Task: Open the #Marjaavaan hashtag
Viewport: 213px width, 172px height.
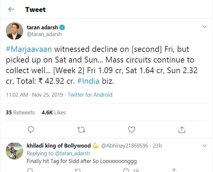Action: [x=29, y=49]
